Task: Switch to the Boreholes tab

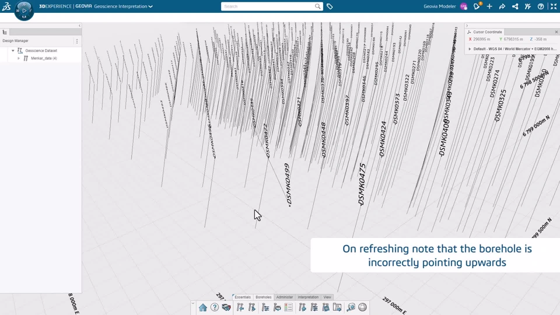Action: (x=264, y=297)
